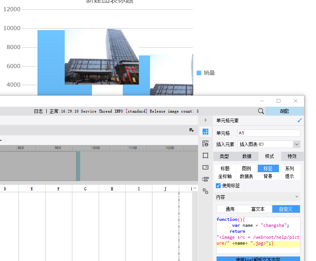
Task: Open the hyperlink panel chain icon
Action: (x=205, y=191)
